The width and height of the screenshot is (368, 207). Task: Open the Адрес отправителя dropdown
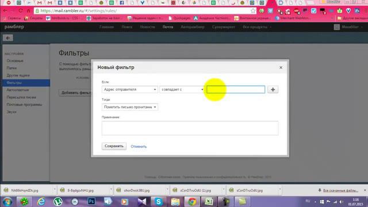click(x=129, y=90)
